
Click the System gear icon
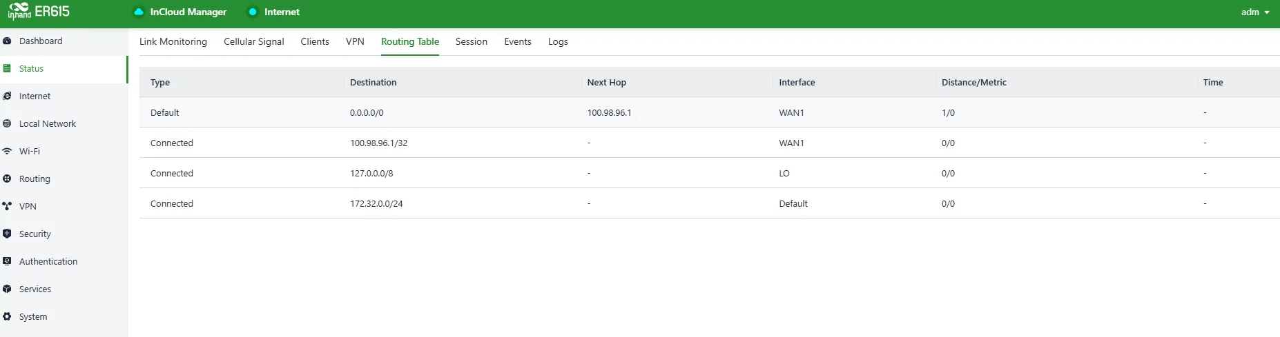click(7, 316)
